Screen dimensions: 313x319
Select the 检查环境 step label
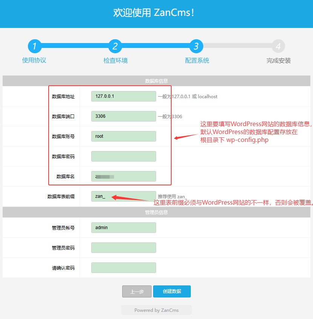pos(115,60)
